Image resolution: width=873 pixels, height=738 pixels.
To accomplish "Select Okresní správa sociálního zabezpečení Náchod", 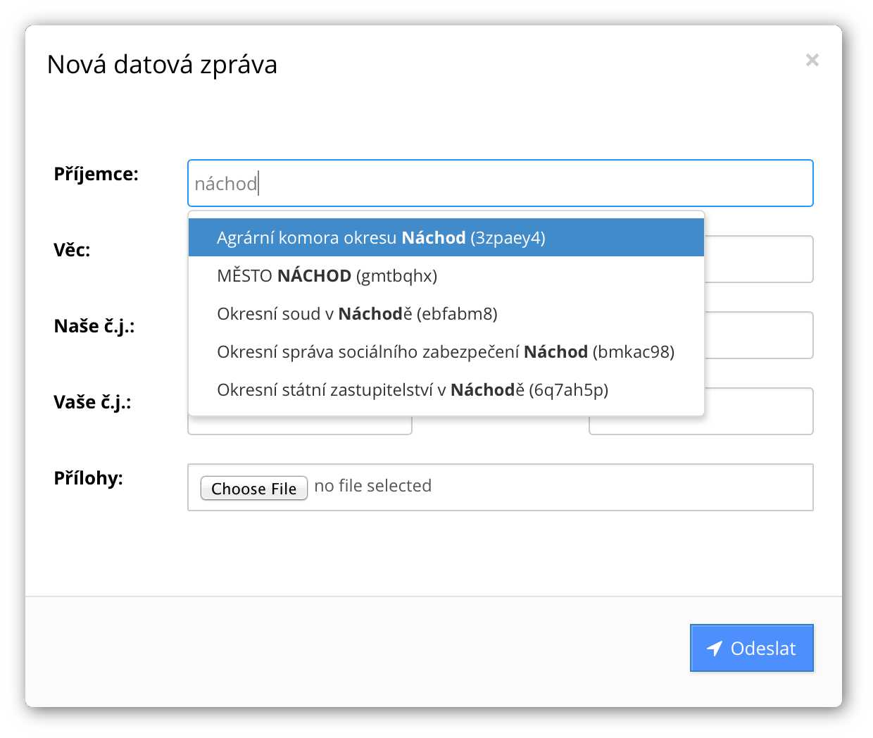I will click(446, 352).
